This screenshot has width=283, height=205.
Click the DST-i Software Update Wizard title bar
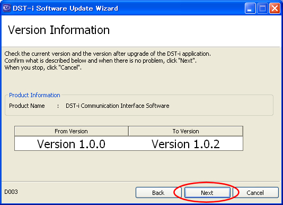(x=126, y=8)
